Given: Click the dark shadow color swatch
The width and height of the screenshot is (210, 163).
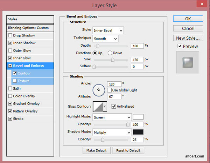Looking at the screenshot, I should [138, 132].
